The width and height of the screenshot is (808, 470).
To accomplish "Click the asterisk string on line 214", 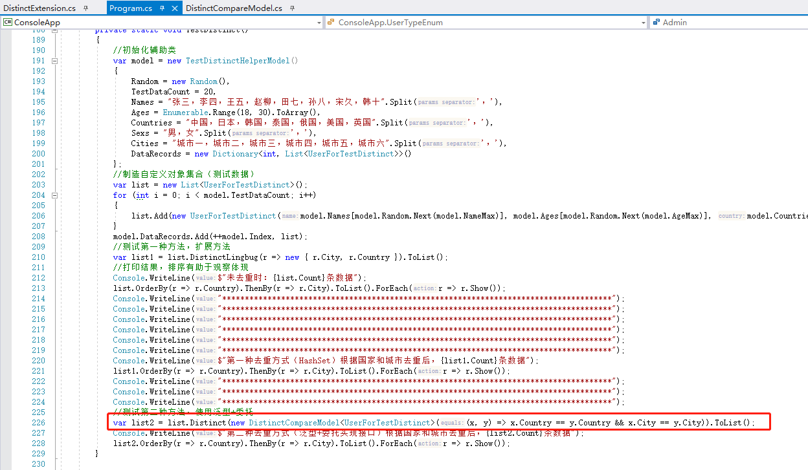I will click(417, 299).
